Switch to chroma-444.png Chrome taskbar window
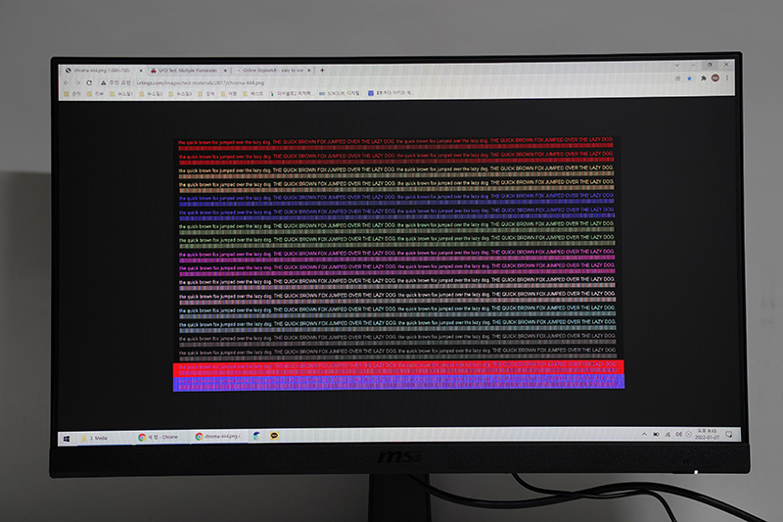Screen dimensions: 783x522 (218, 437)
